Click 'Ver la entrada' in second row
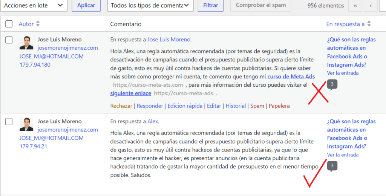This screenshot has width=386, height=196. (x=343, y=155)
